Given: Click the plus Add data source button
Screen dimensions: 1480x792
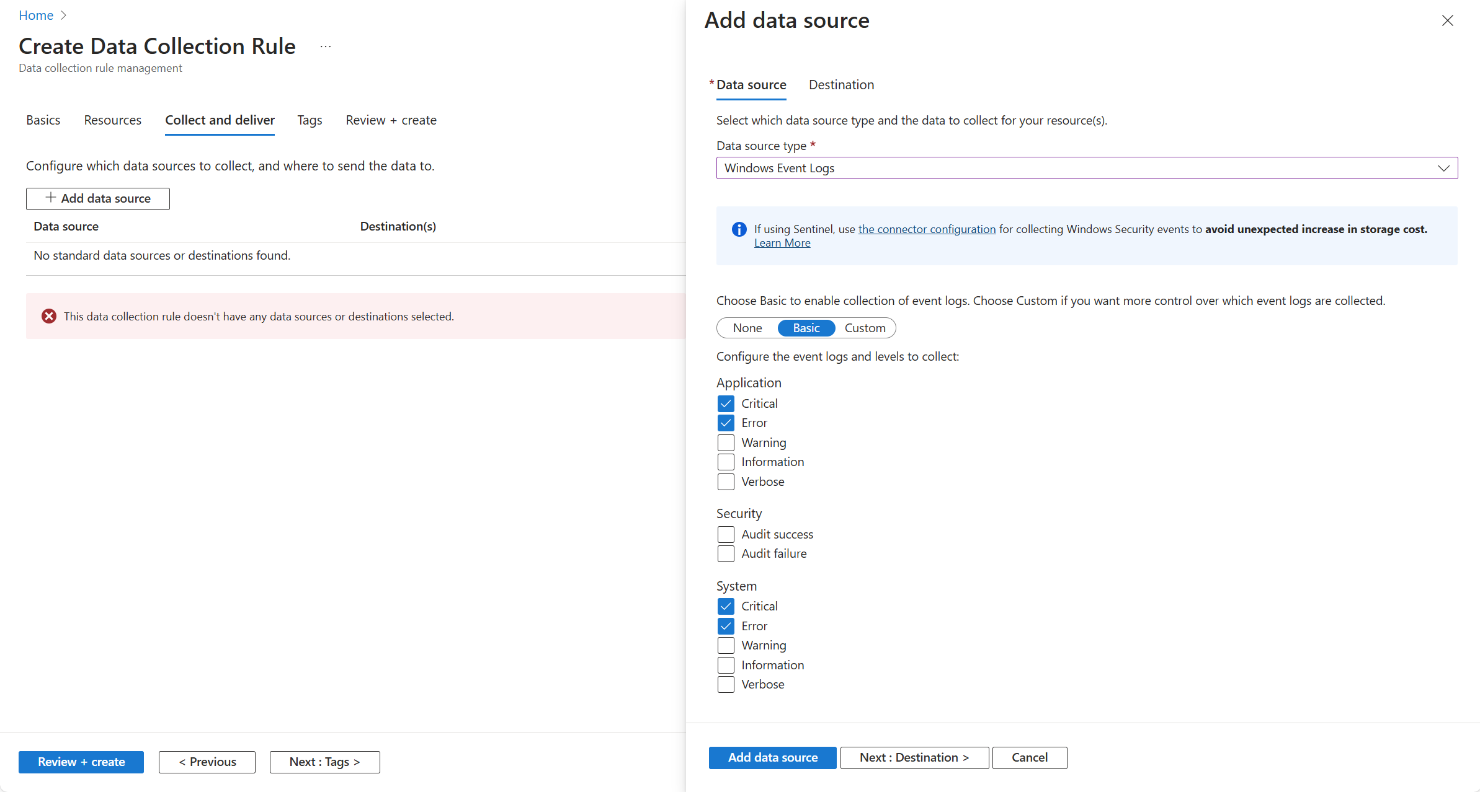Looking at the screenshot, I should [x=98, y=198].
